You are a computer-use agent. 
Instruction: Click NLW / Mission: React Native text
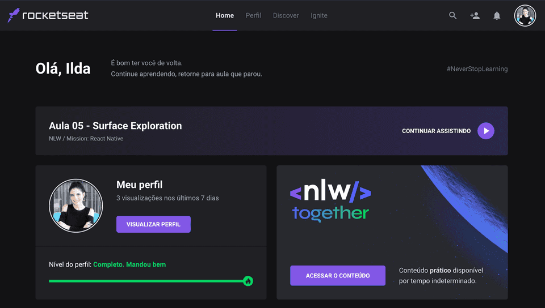pyautogui.click(x=86, y=139)
